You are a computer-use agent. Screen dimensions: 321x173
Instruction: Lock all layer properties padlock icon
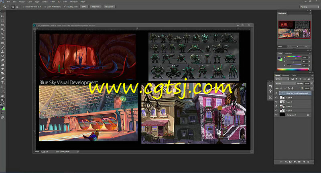tap(293, 88)
